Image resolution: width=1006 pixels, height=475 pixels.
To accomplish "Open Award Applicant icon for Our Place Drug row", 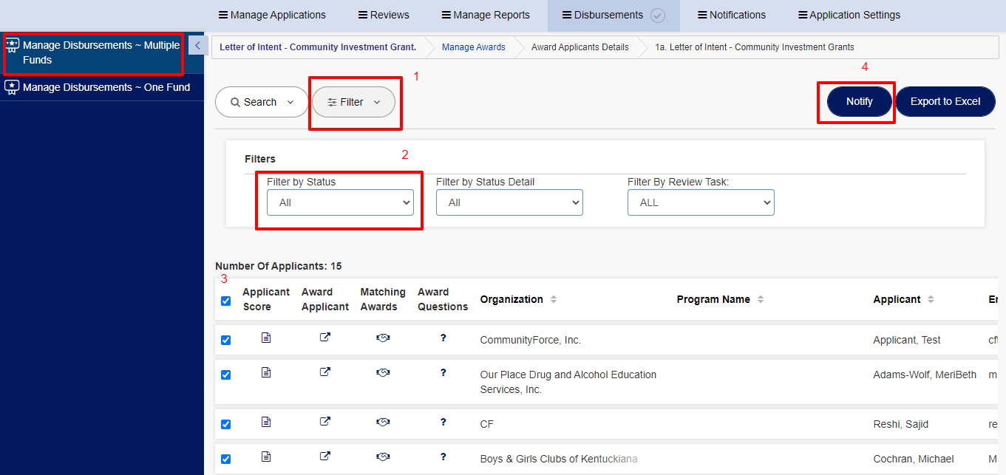I will [x=324, y=372].
